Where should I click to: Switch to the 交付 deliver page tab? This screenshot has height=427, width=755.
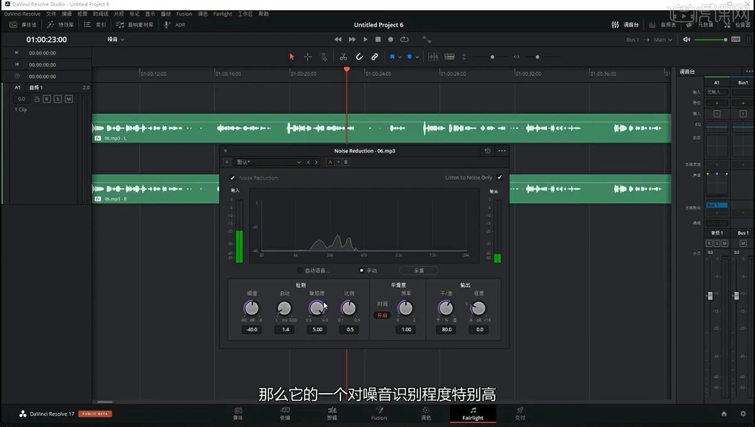pyautogui.click(x=520, y=413)
